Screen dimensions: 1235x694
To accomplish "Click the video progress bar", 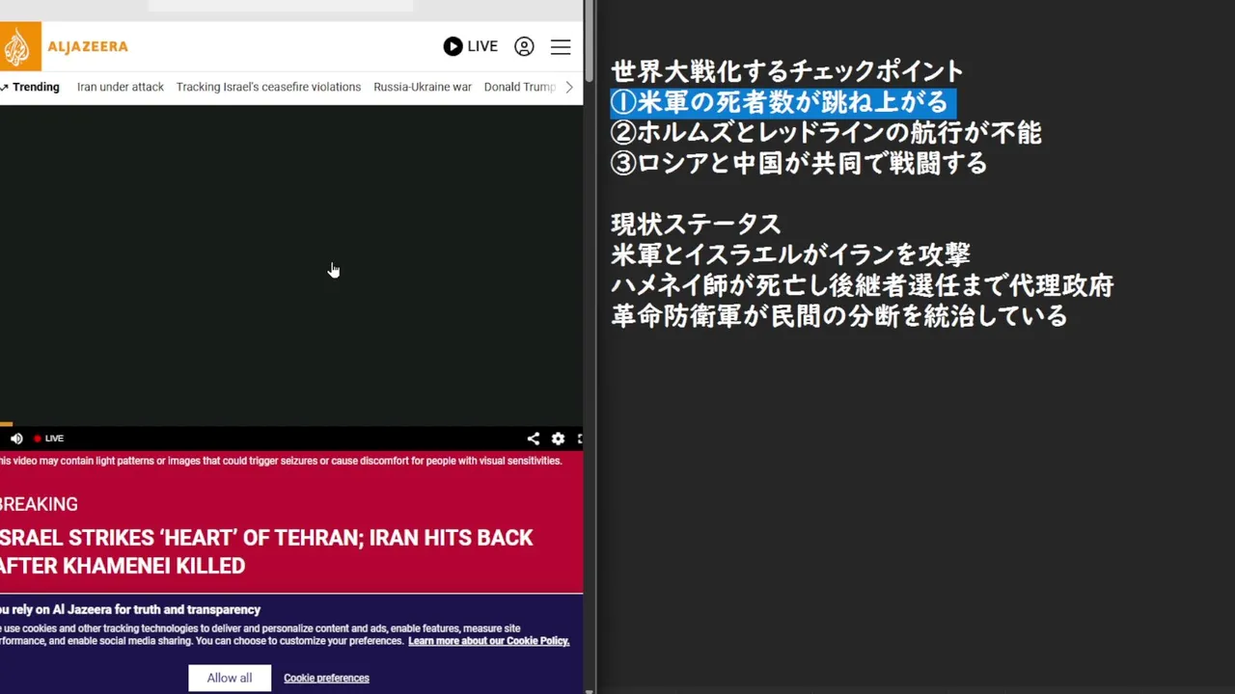I will coord(291,424).
